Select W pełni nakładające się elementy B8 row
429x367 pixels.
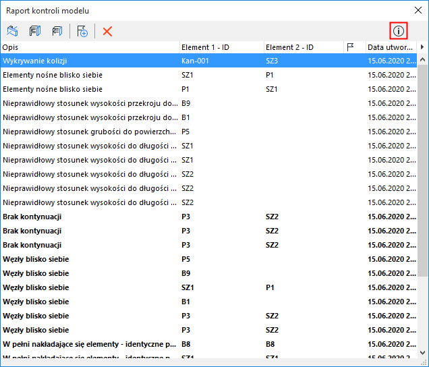(x=208, y=344)
